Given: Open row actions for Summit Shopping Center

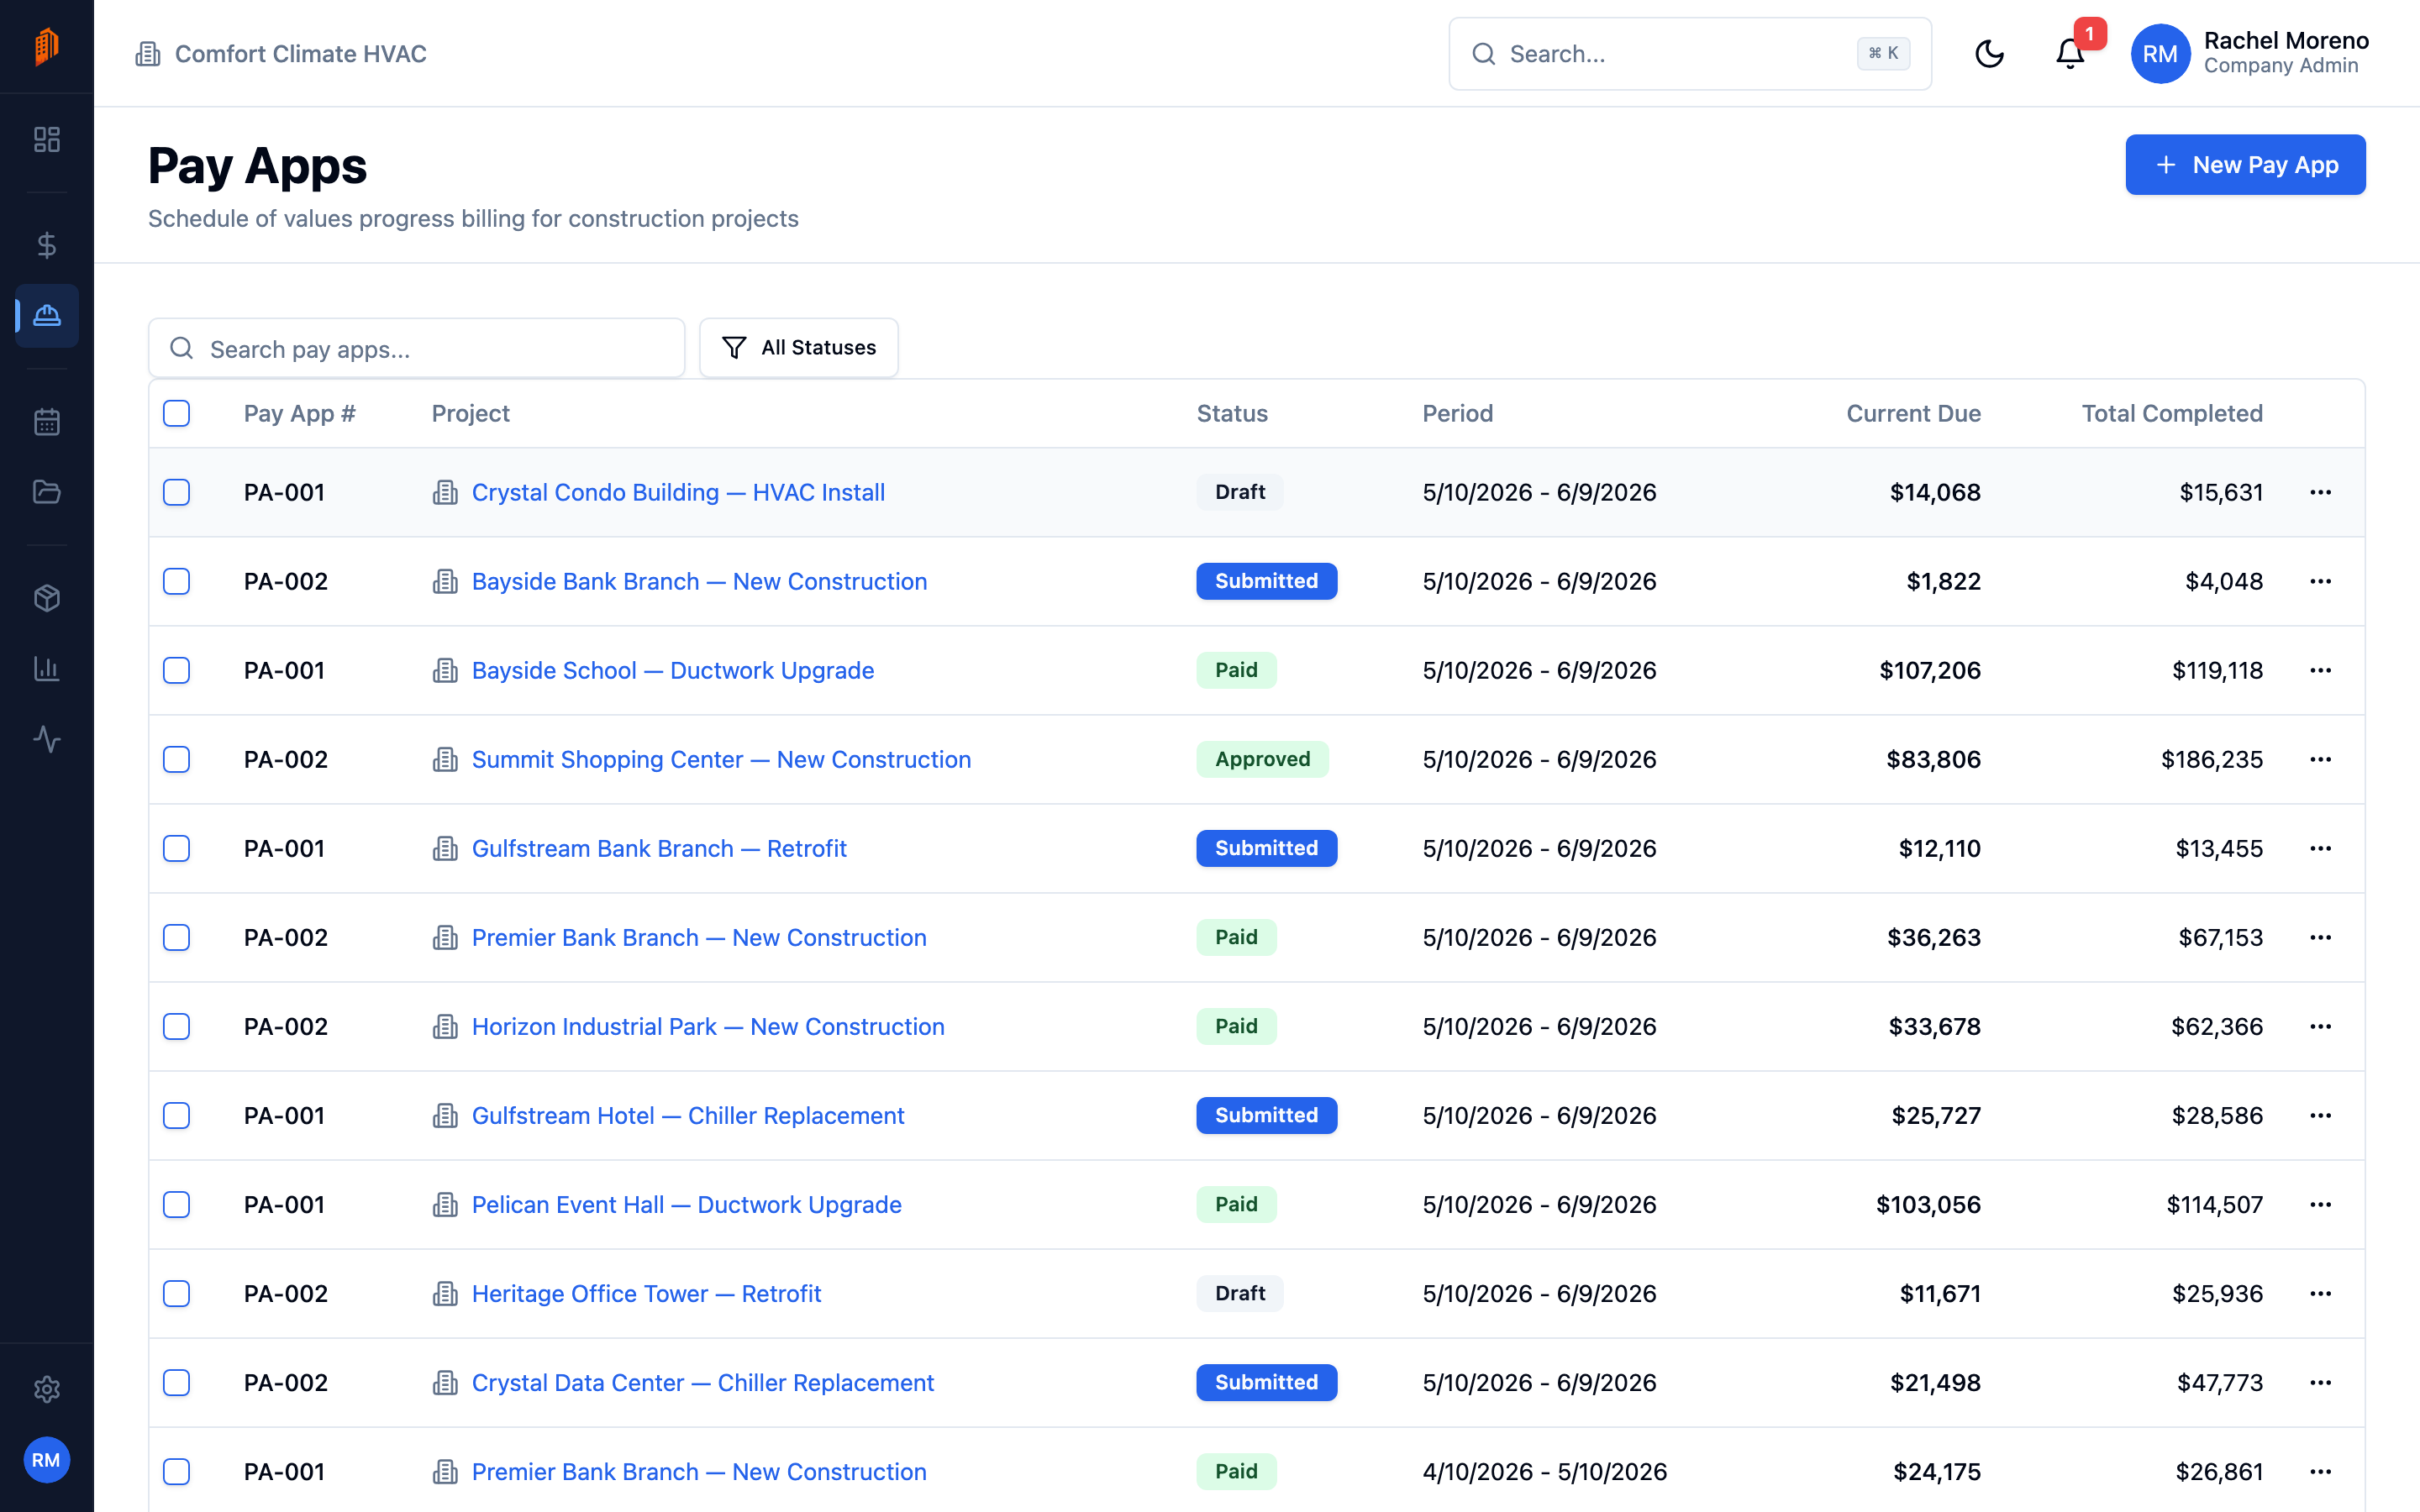Looking at the screenshot, I should (2321, 759).
